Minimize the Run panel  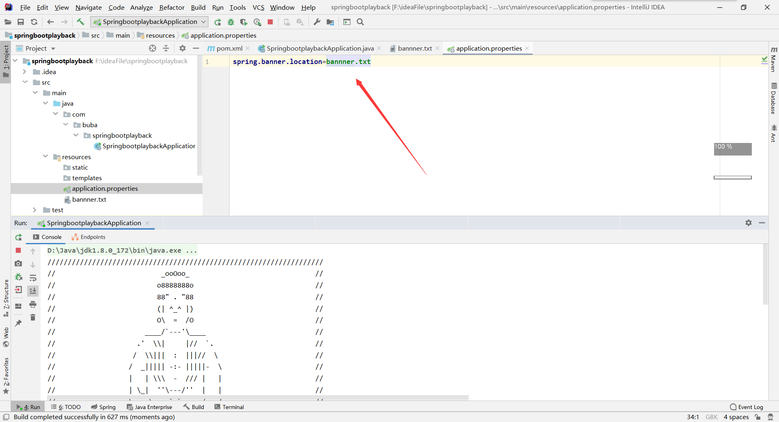click(762, 223)
